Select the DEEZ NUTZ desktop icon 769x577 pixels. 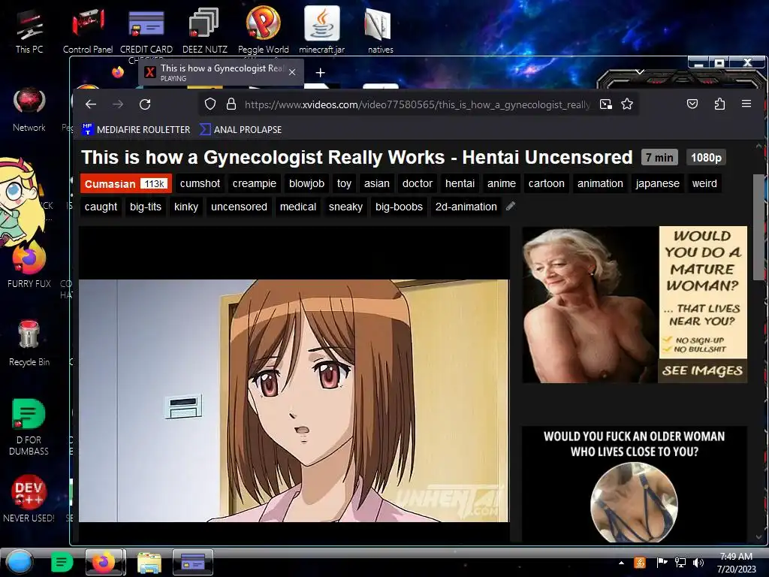[x=204, y=32]
